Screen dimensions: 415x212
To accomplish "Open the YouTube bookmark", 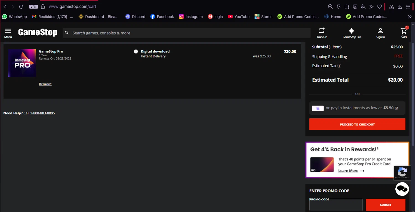I will tap(239, 17).
